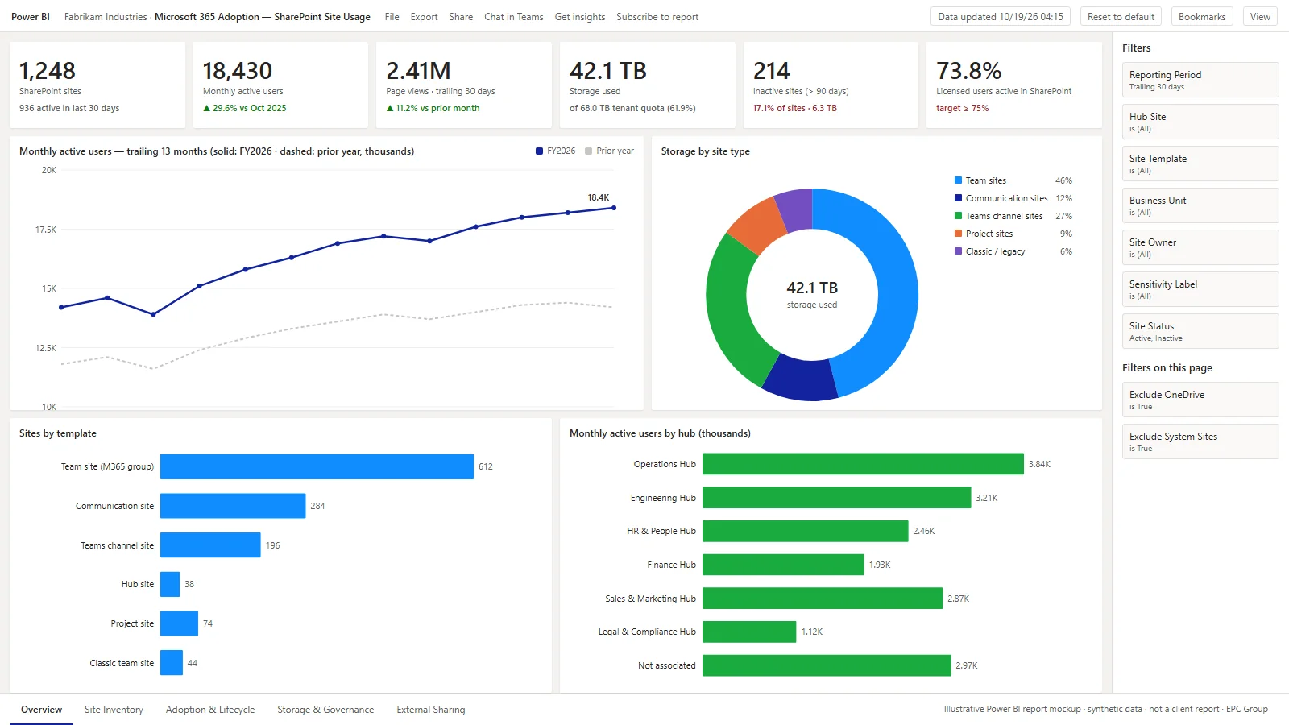
Task: Click the 1,248 SharePoint sites card
Action: (97, 85)
